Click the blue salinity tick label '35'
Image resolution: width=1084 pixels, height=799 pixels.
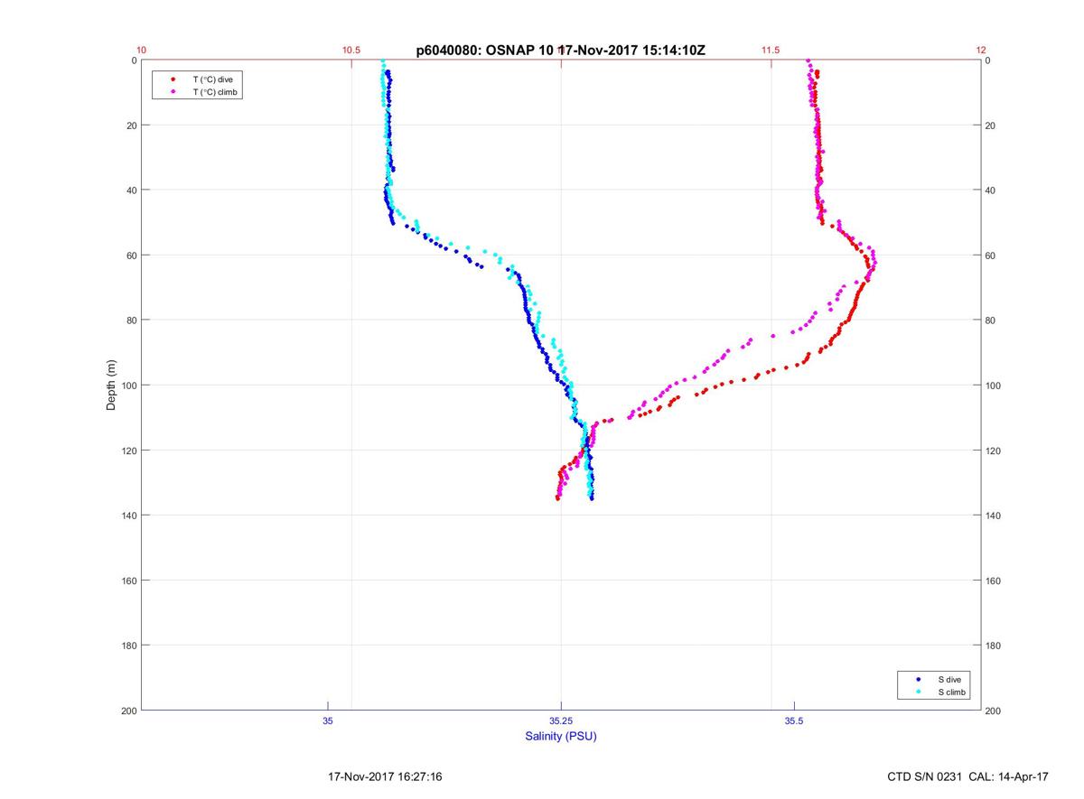point(328,720)
